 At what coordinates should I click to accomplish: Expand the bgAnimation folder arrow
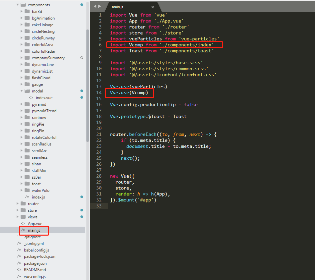pyautogui.click(x=22, y=18)
